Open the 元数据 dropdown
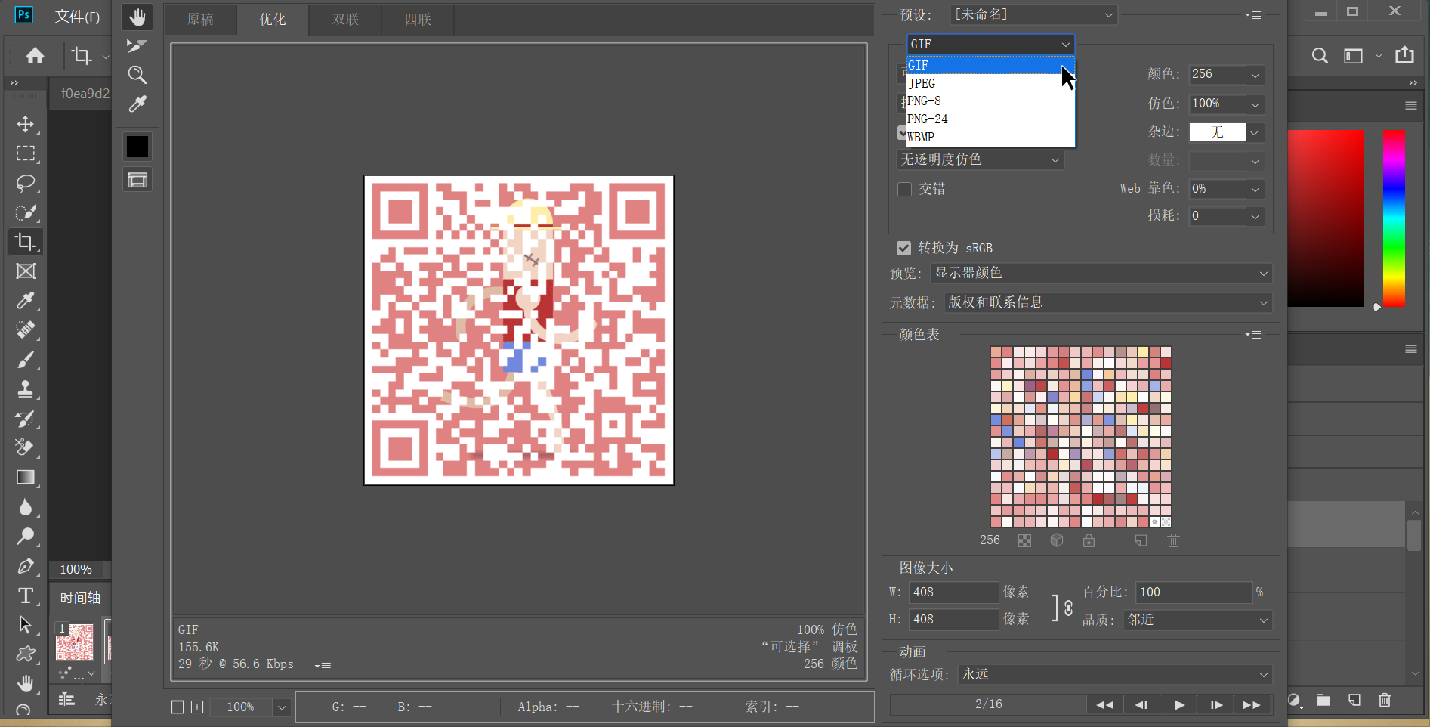1430x727 pixels. [1107, 302]
